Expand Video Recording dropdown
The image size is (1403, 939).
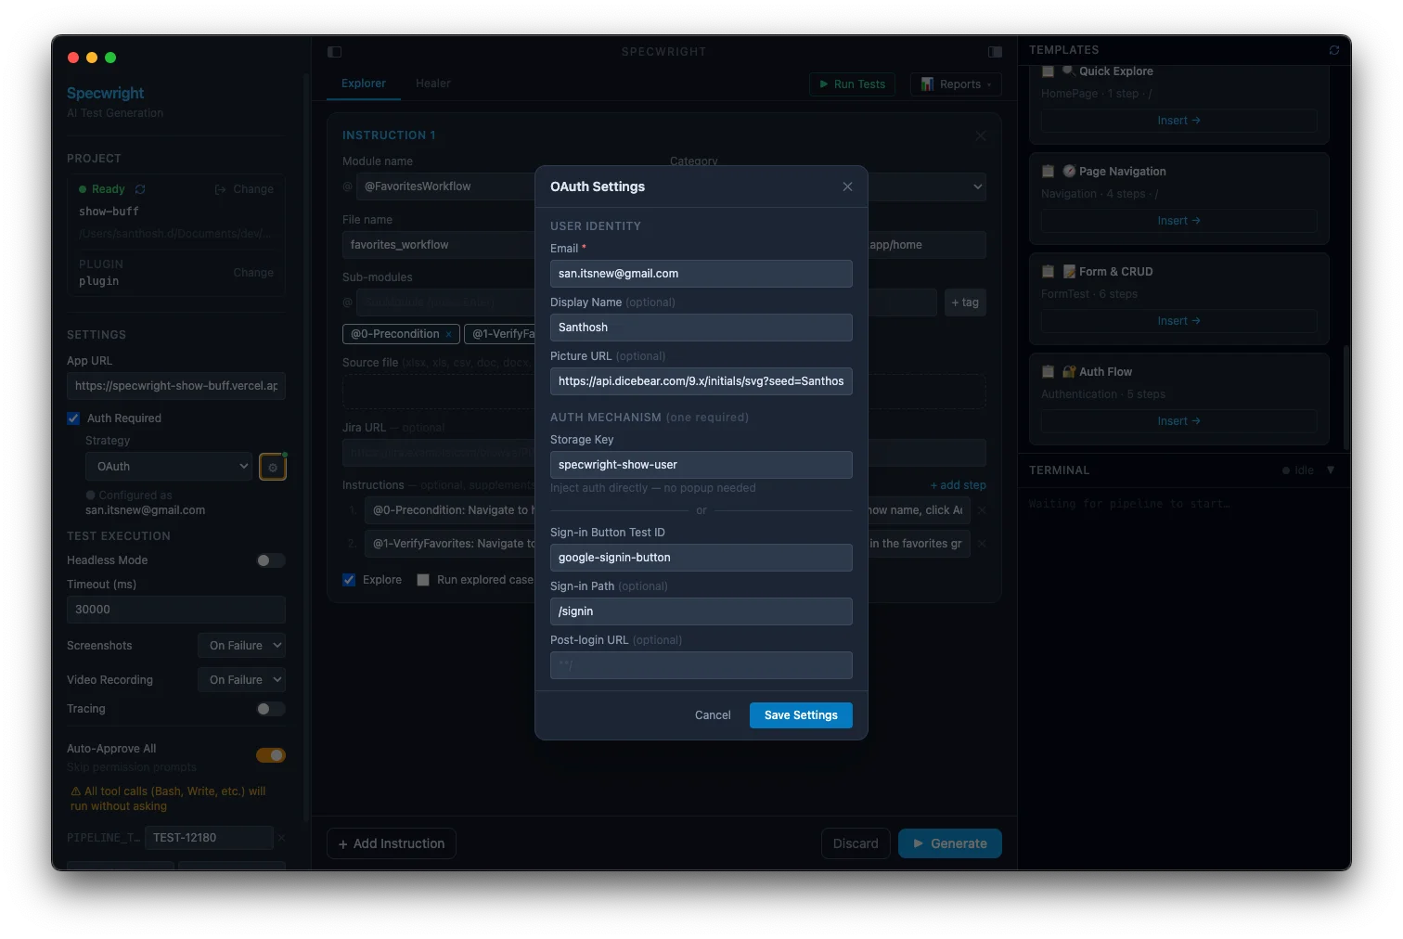tap(241, 680)
